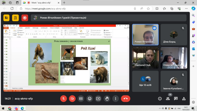Click the acq-akmz-efp meeting code text

(24, 99)
